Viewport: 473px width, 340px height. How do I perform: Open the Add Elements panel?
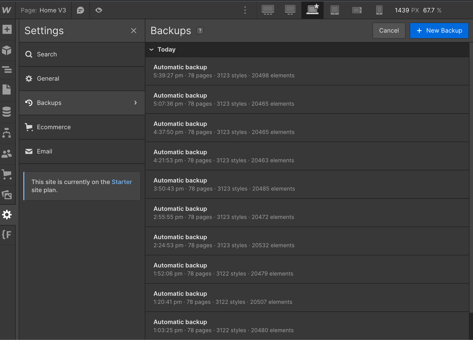point(7,30)
